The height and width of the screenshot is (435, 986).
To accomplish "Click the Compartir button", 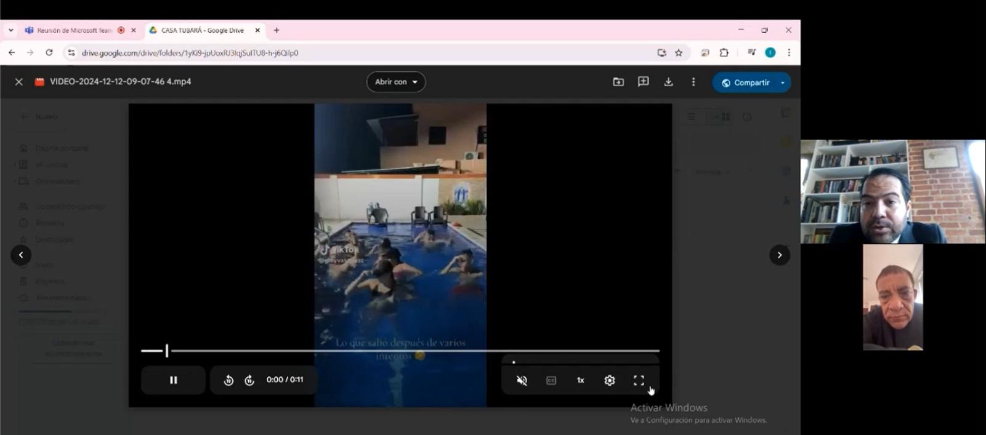I will 745,82.
